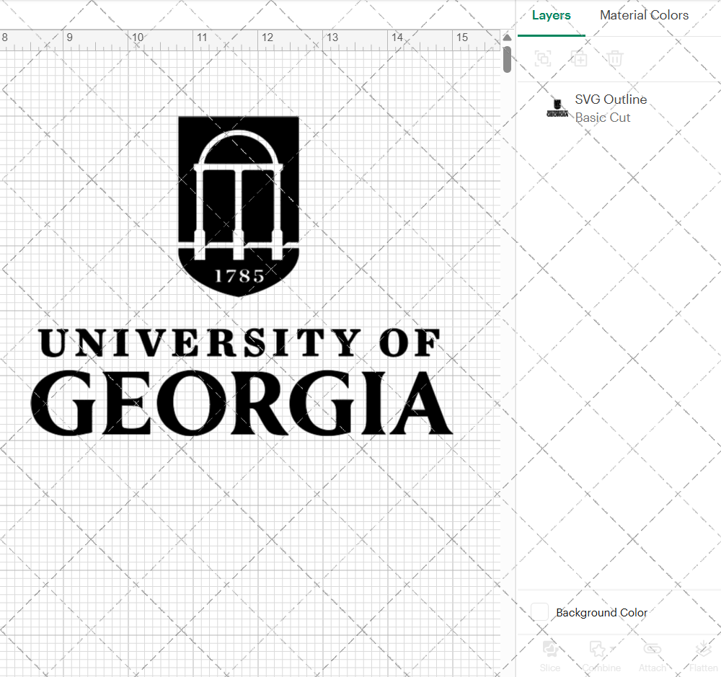
Task: Select the shield arch logo on canvas
Action: [x=239, y=206]
